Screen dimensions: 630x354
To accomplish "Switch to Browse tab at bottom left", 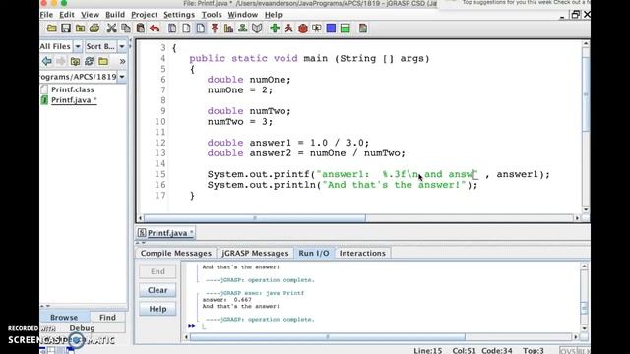I will (x=64, y=317).
